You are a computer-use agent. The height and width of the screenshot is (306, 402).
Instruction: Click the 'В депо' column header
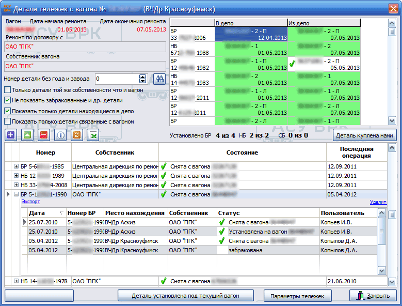coord(251,23)
